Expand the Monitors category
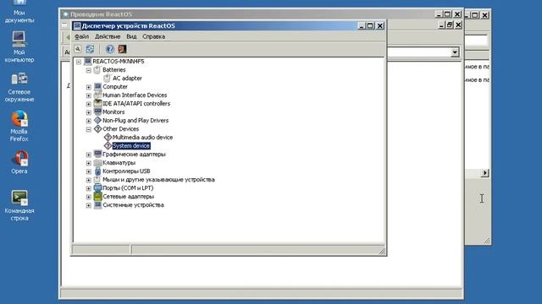Viewport: 542px width, 304px height. coord(88,112)
